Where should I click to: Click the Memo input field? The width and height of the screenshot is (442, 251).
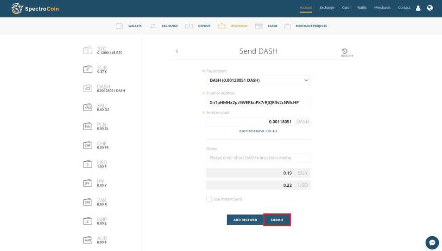(258, 158)
